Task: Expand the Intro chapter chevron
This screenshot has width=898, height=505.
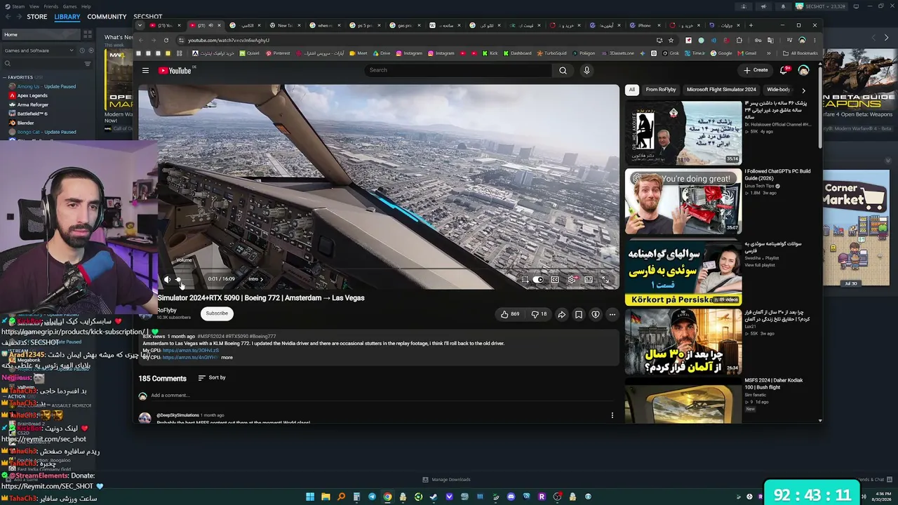Action: pos(262,279)
